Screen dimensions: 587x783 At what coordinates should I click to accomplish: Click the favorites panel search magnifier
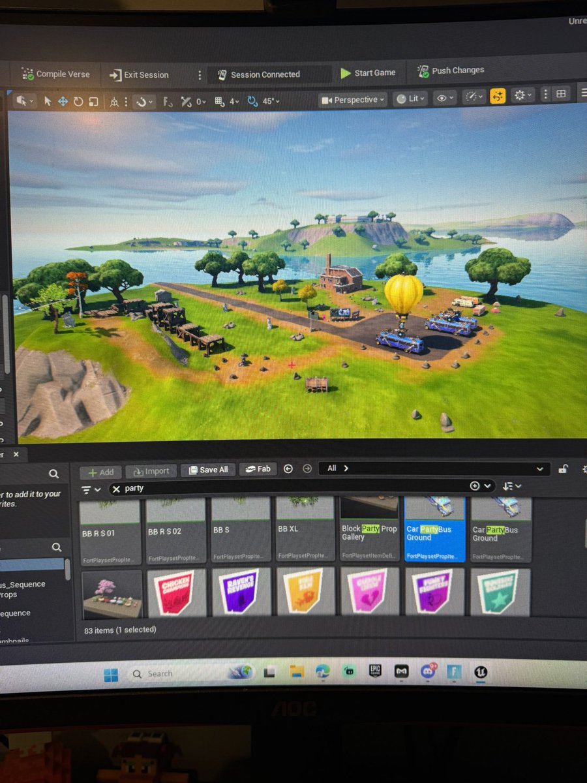tap(54, 474)
